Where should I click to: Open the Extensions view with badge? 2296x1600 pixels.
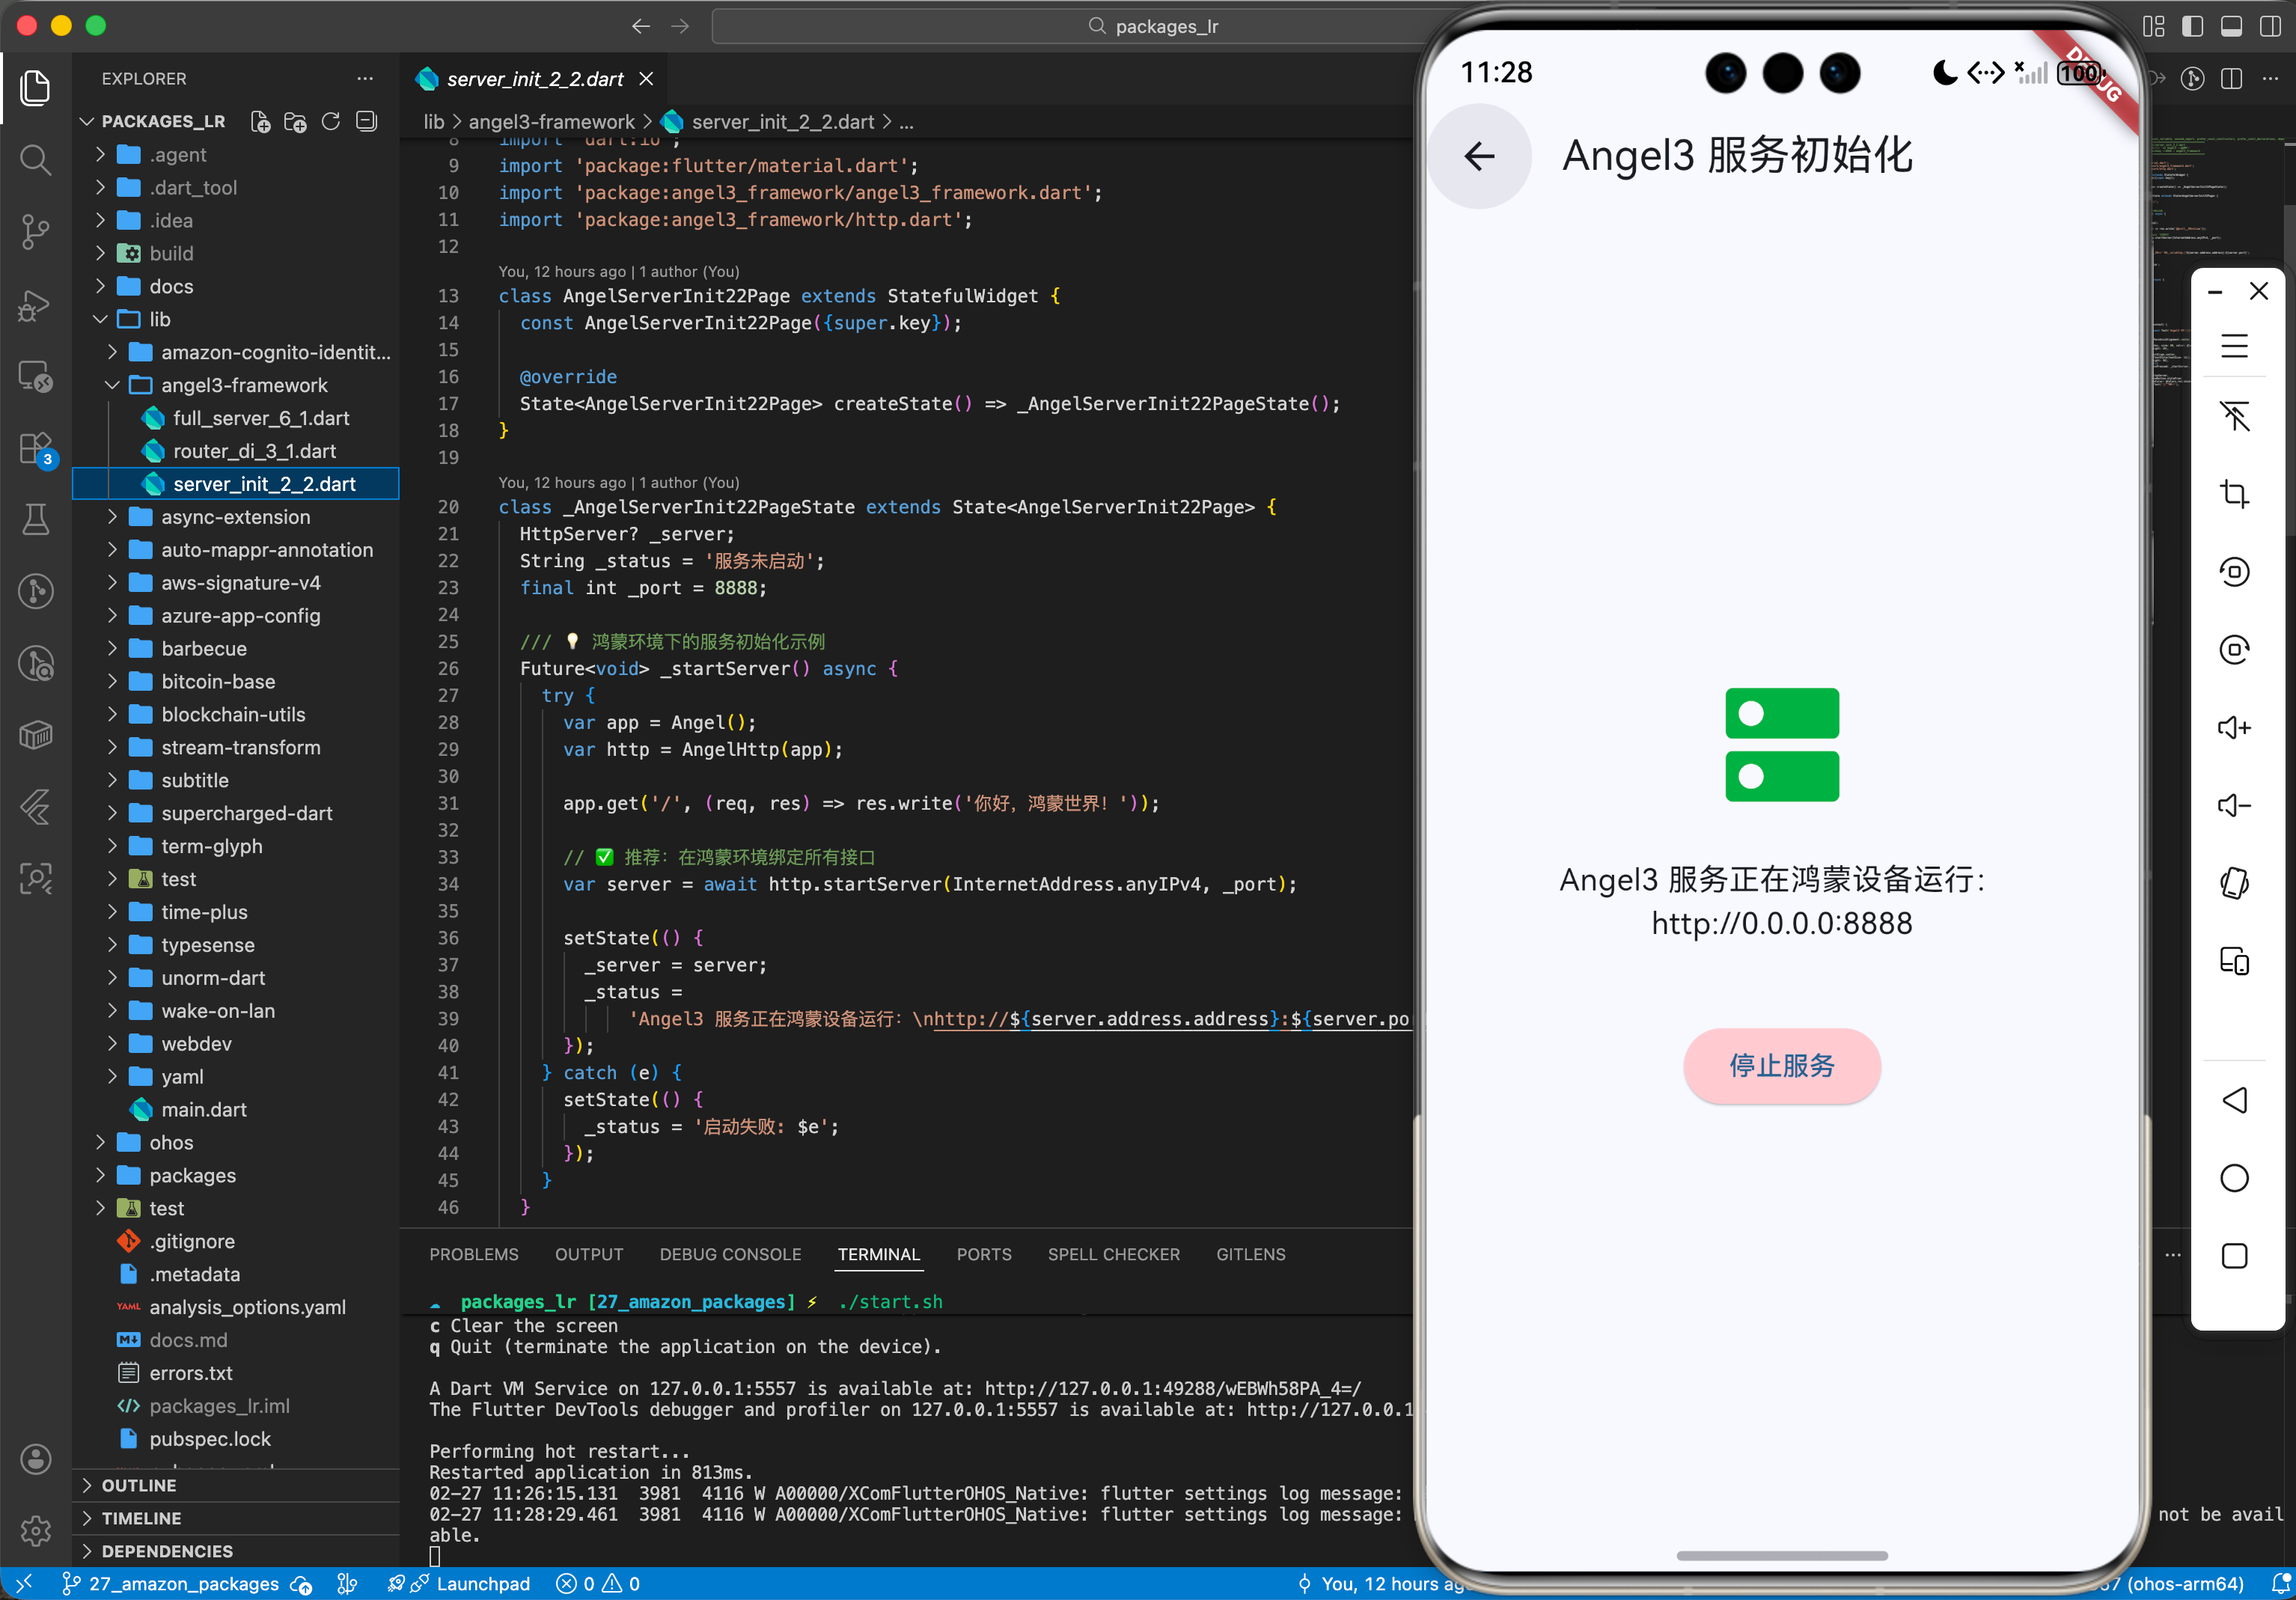coord(36,448)
